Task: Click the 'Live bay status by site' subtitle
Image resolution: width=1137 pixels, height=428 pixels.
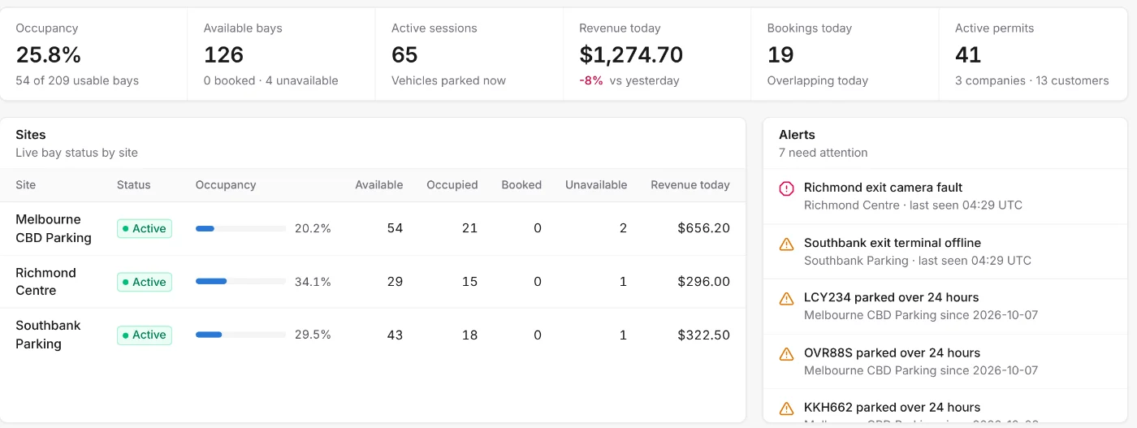Action: pyautogui.click(x=76, y=153)
